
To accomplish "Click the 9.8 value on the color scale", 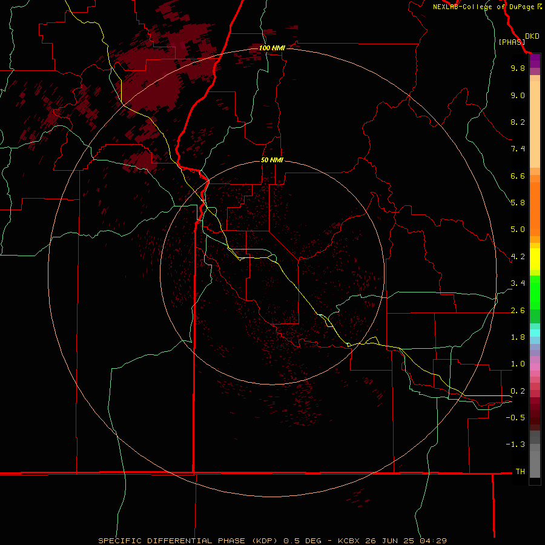I will [518, 68].
